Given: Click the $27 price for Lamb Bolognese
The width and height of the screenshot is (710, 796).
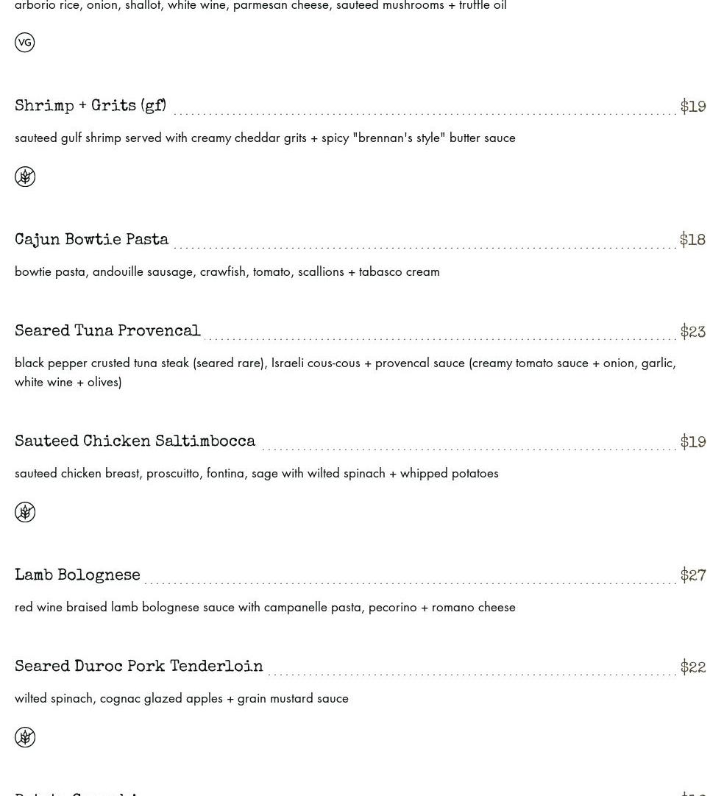Looking at the screenshot, I should point(693,575).
